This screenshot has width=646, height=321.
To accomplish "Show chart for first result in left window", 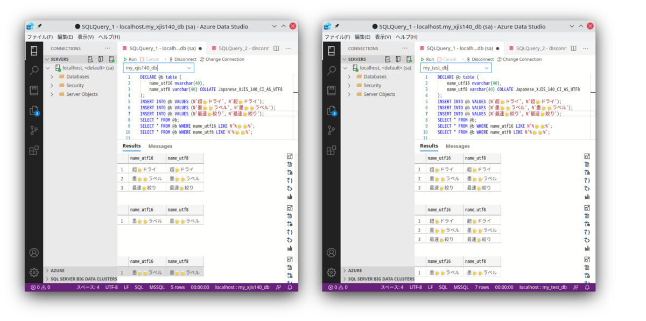I will (x=290, y=197).
